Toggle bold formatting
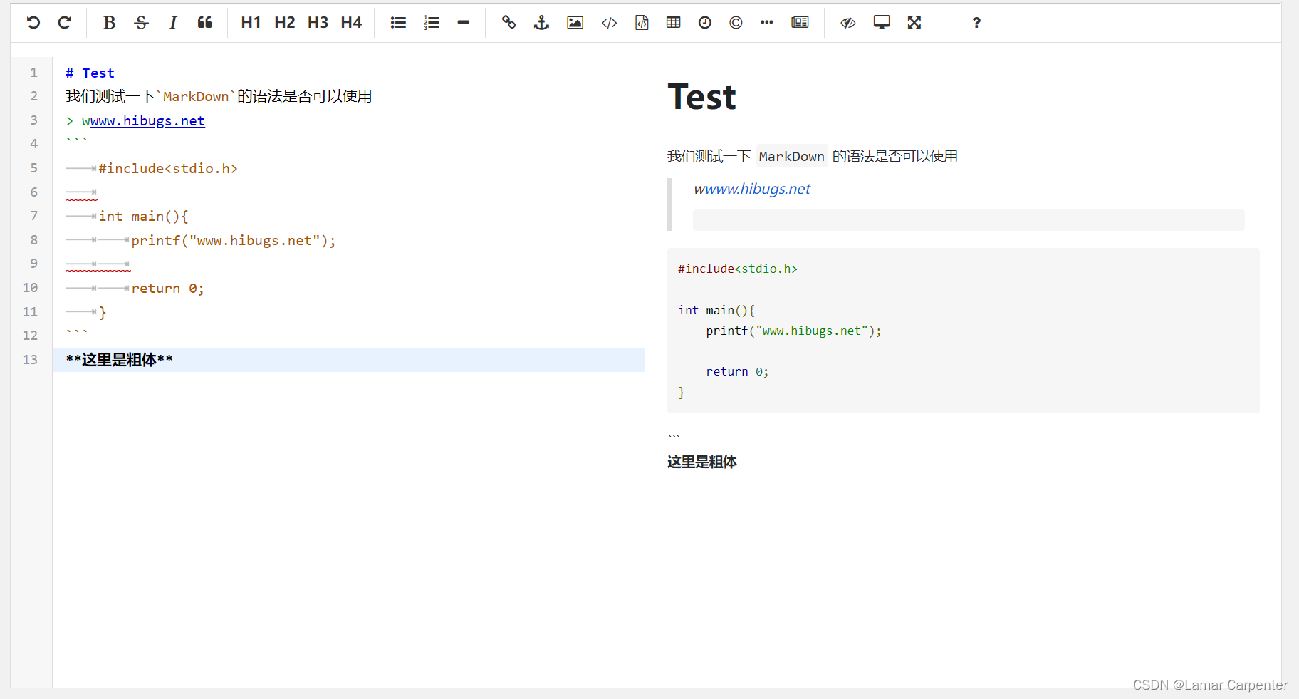The width and height of the screenshot is (1299, 699). click(x=109, y=23)
